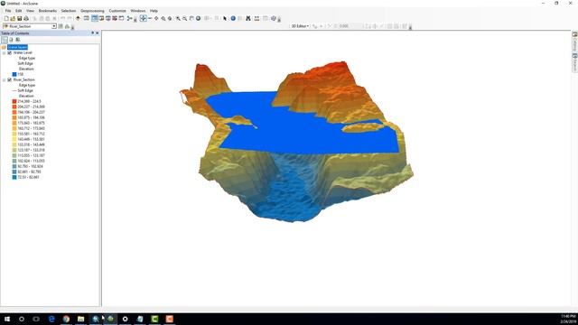Click the 102.924 - 113.055 elevation label

point(32,161)
